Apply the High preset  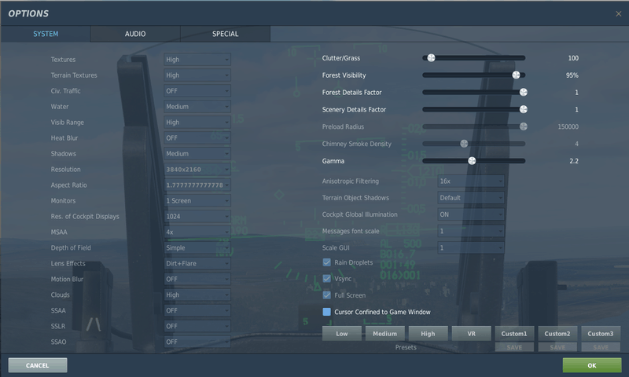tap(428, 333)
